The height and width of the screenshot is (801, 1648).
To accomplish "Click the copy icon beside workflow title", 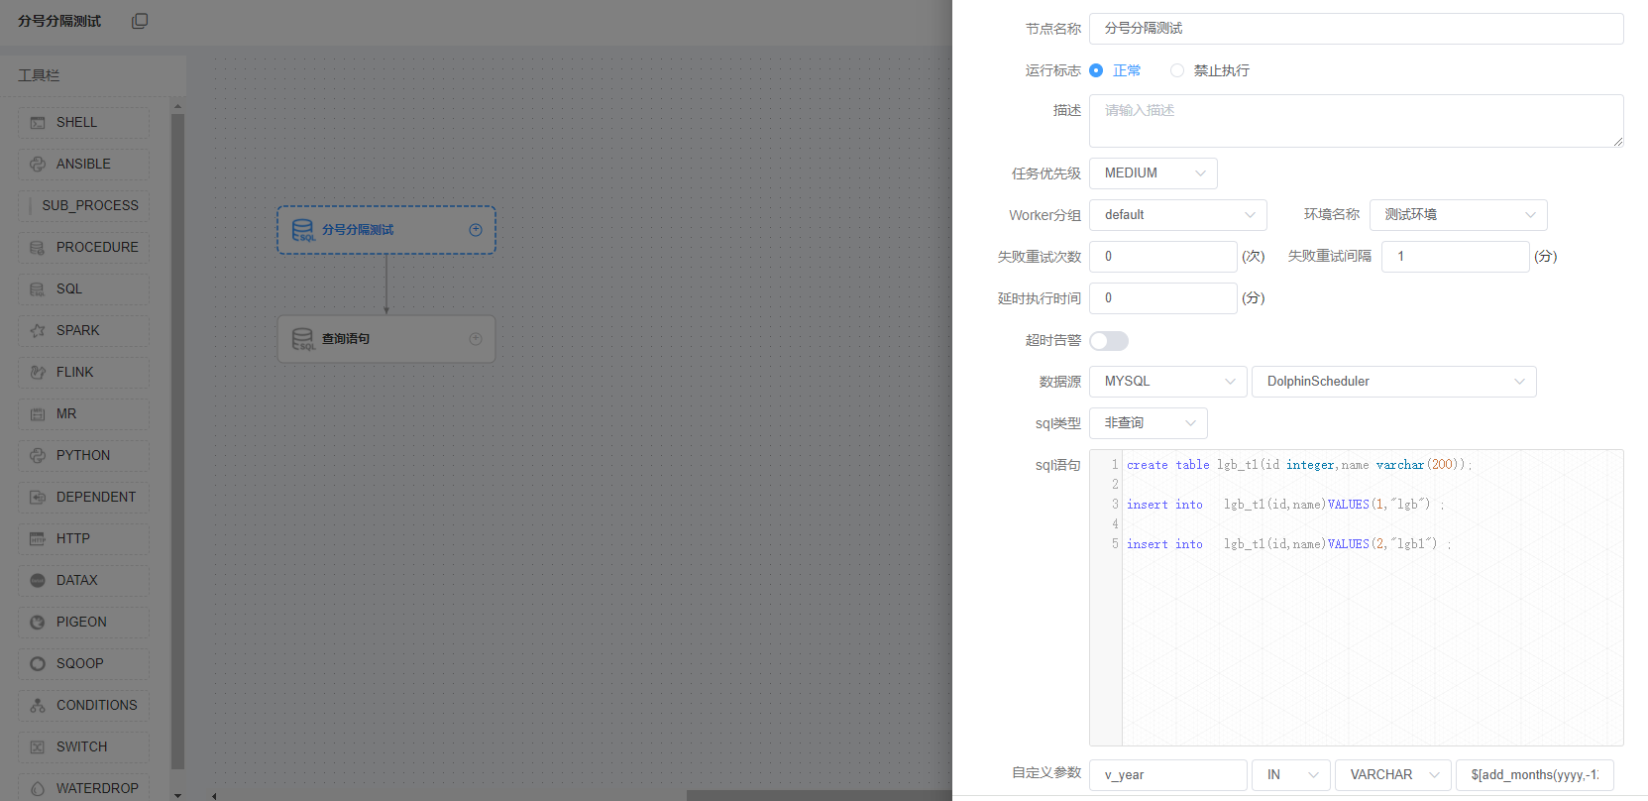I will coord(140,21).
